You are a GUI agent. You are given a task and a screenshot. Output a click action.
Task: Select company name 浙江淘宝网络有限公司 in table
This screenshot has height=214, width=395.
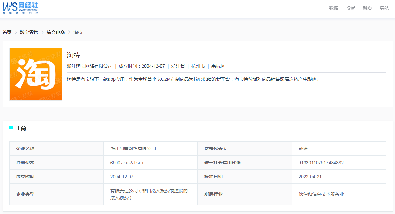133,149
